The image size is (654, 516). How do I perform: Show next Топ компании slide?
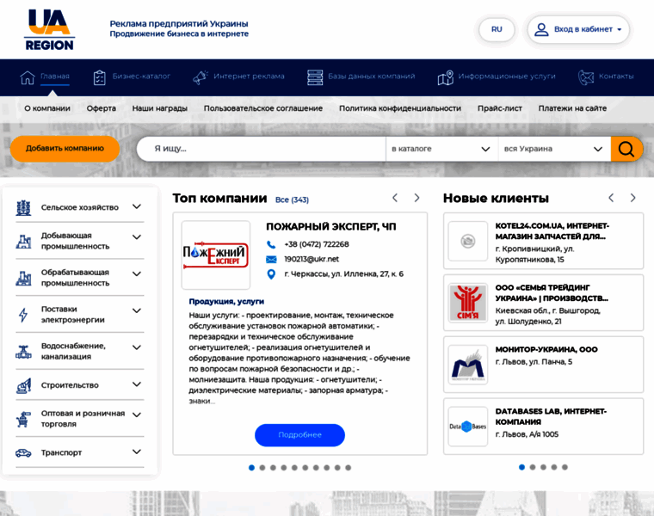[416, 198]
